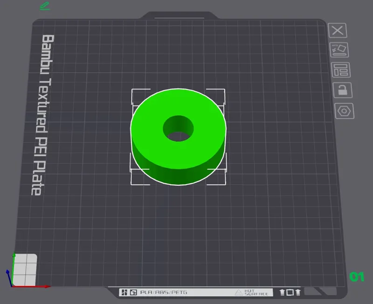Click the green pencil edit plate name icon
This screenshot has height=304, width=373.
[45, 6]
